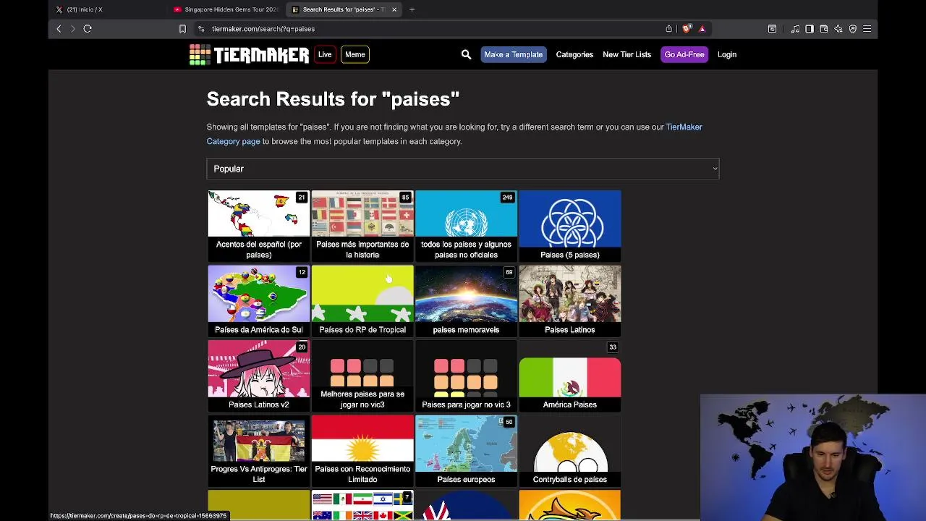This screenshot has height=521, width=926.
Task: Close the Search Results tab
Action: click(x=394, y=9)
